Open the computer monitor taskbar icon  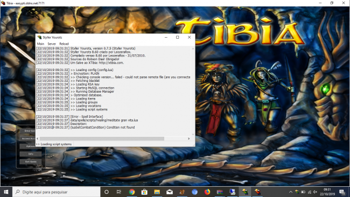(233, 192)
